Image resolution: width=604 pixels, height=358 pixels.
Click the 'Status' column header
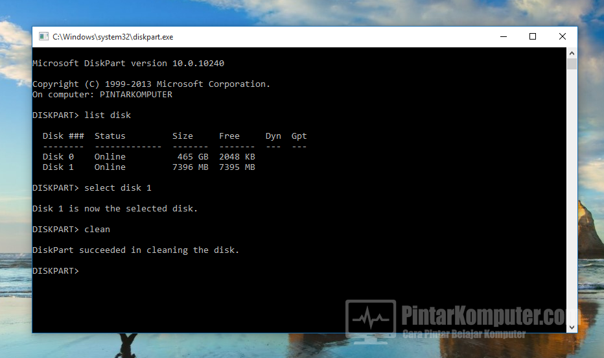click(110, 136)
